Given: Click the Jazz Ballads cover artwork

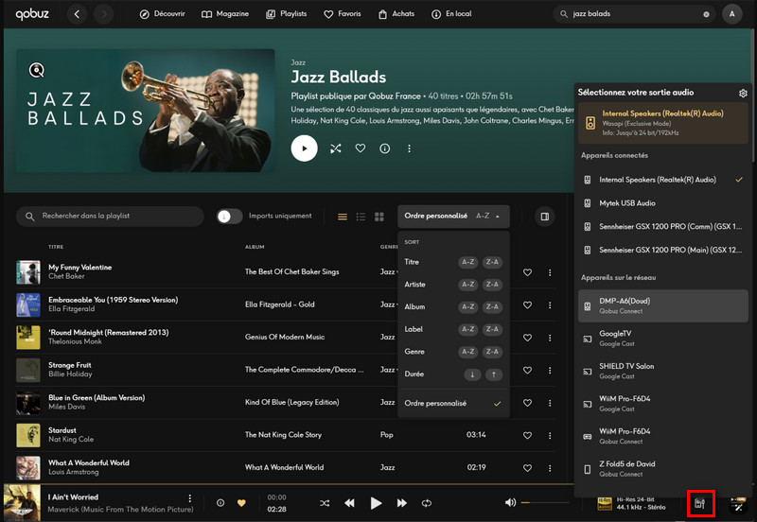Looking at the screenshot, I should click(146, 111).
